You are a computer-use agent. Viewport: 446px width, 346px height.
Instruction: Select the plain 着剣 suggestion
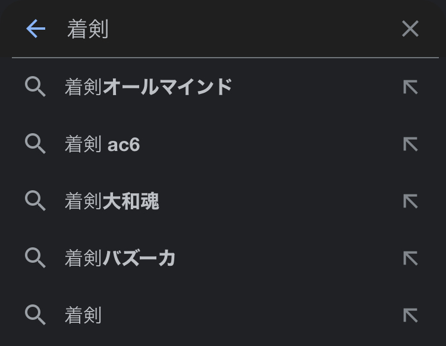[83, 315]
